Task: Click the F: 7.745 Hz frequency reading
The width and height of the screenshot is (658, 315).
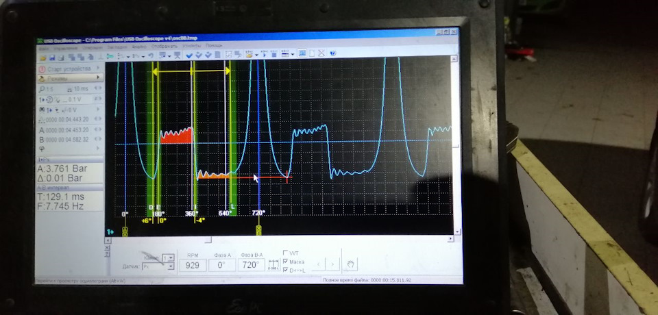Action: 60,206
